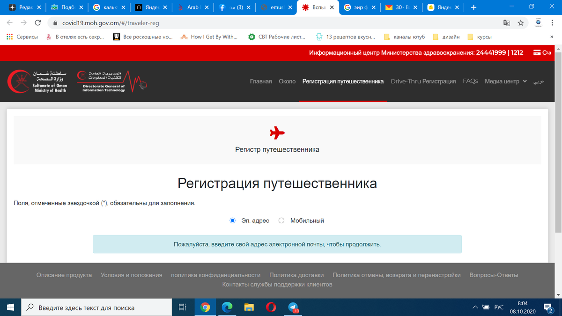Open дизайн bookmark folder

[446, 37]
